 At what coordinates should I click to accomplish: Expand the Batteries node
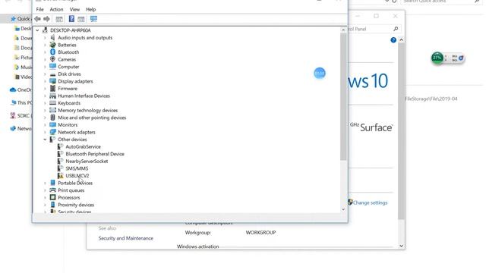pyautogui.click(x=45, y=45)
